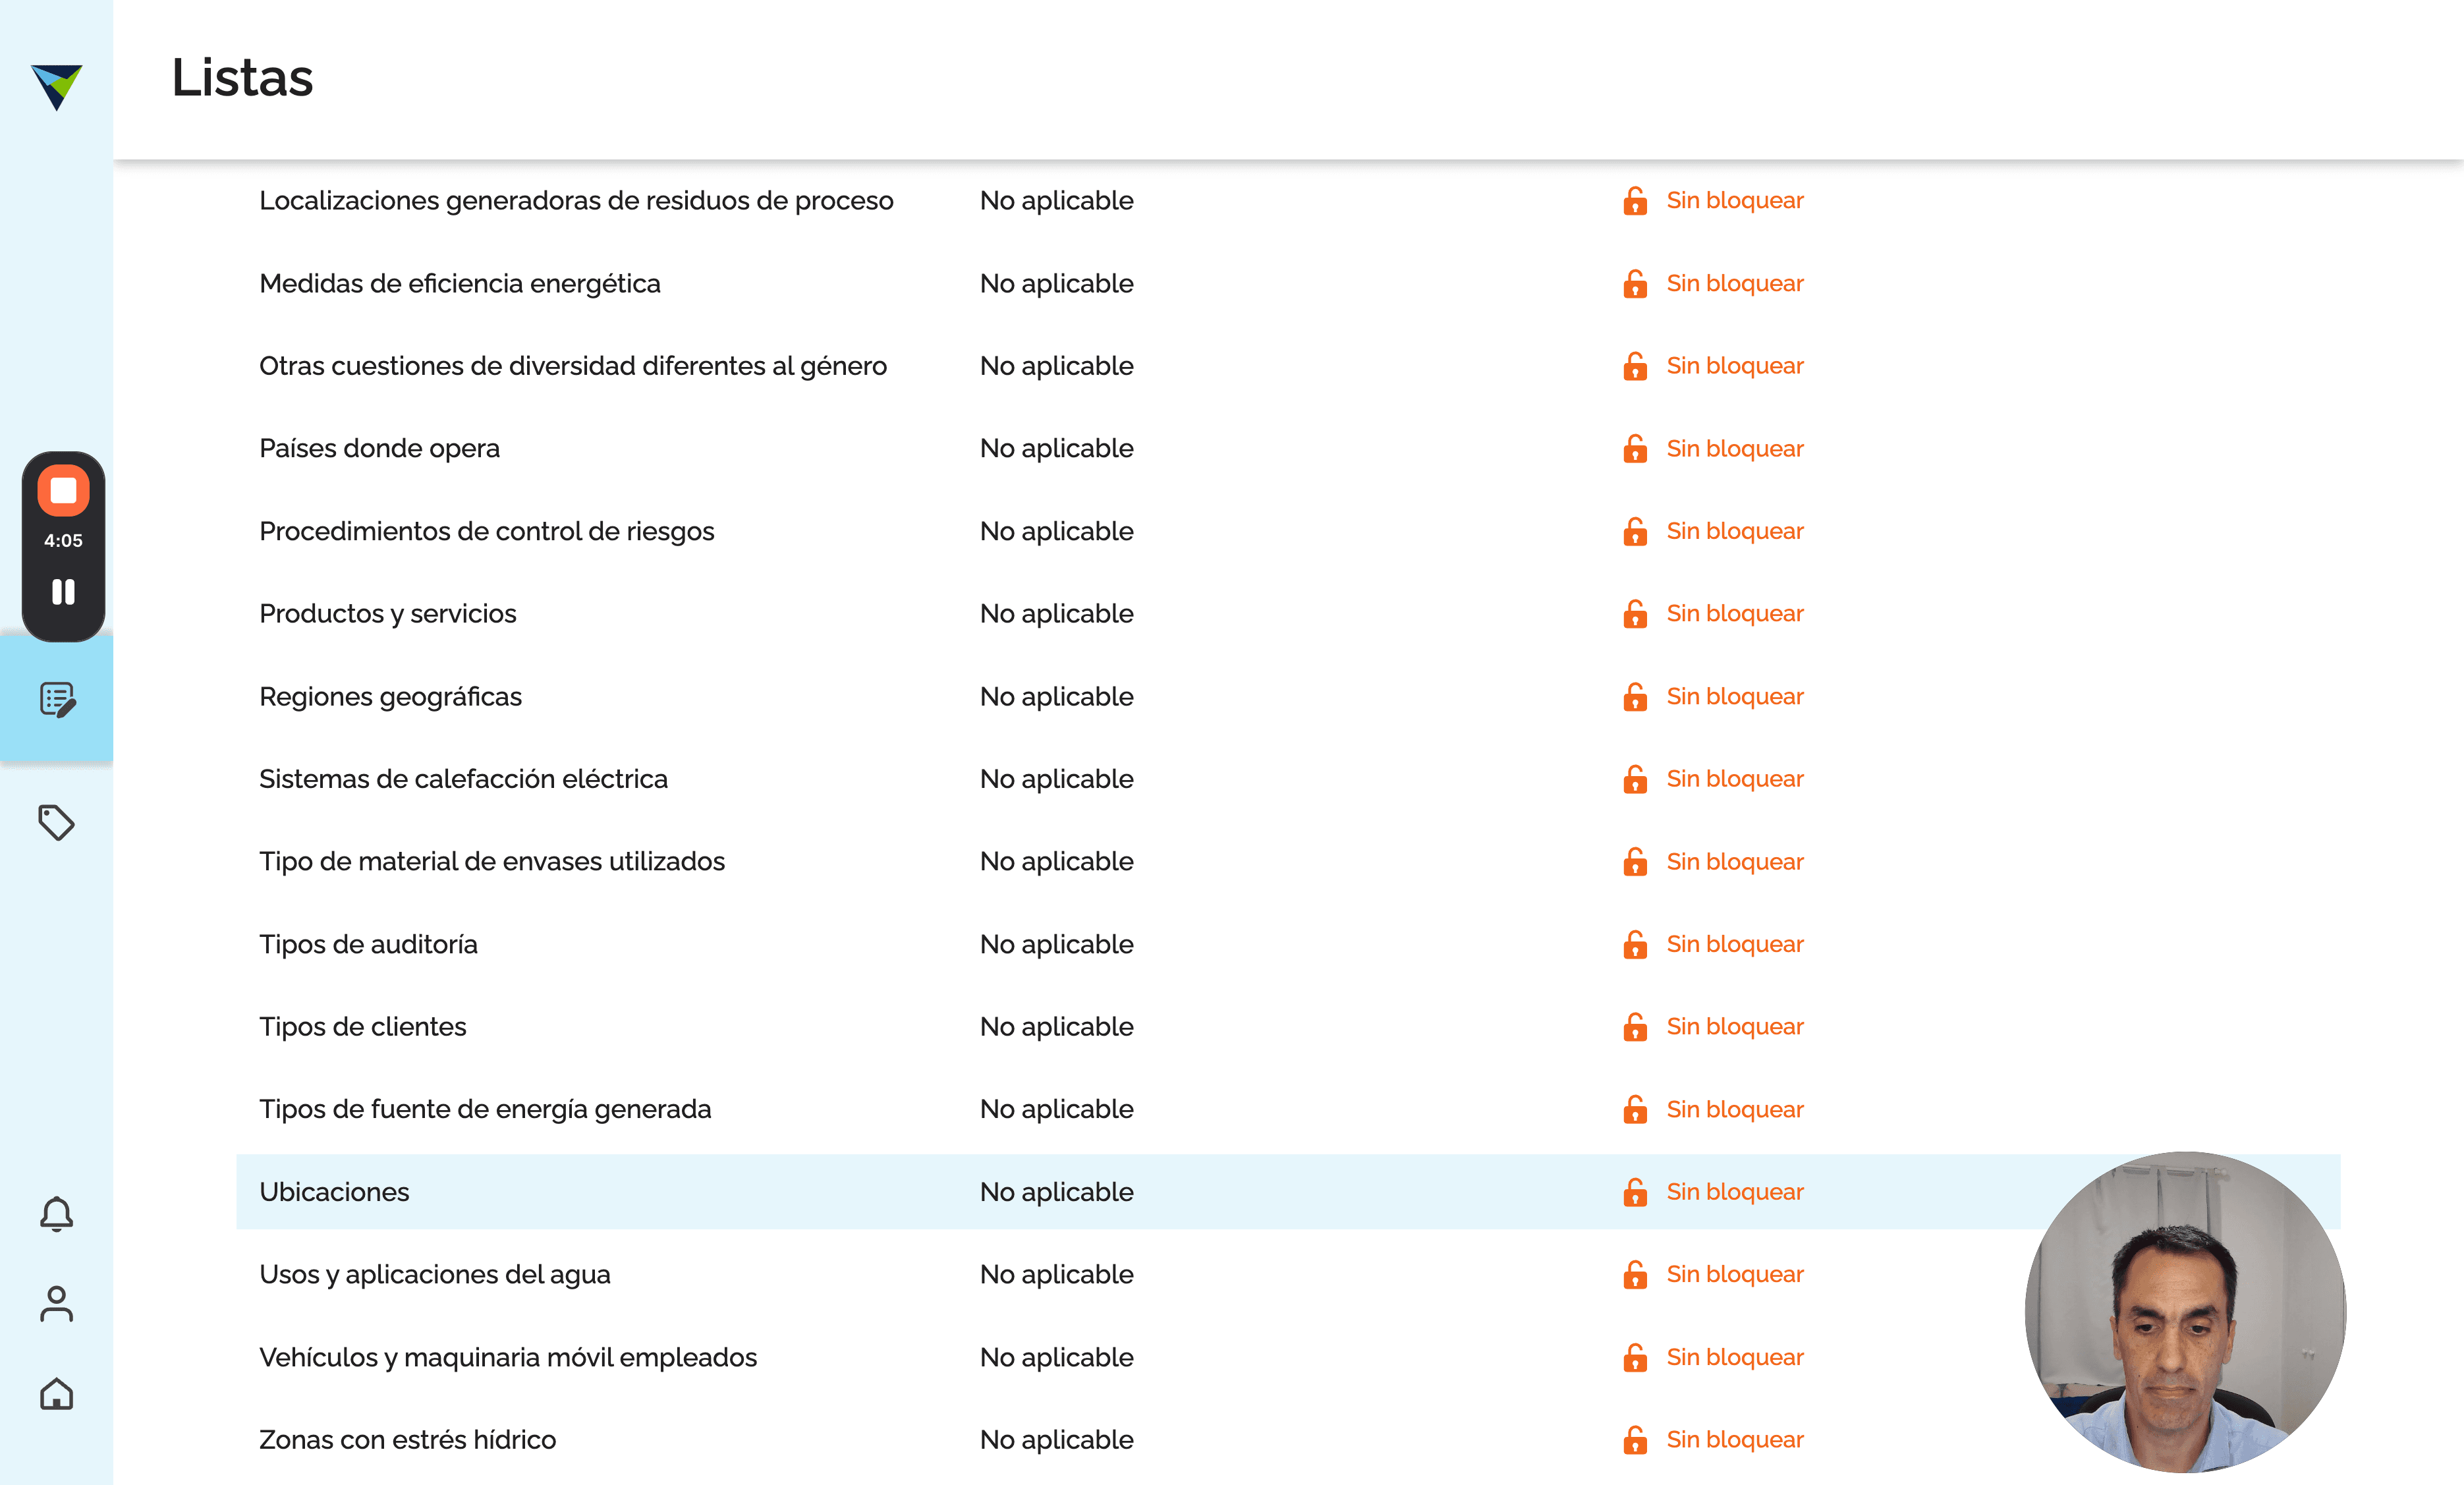2464x1485 pixels.
Task: Click Sin bloquear for Otras cuestiones de diversidad
Action: [x=1734, y=366]
